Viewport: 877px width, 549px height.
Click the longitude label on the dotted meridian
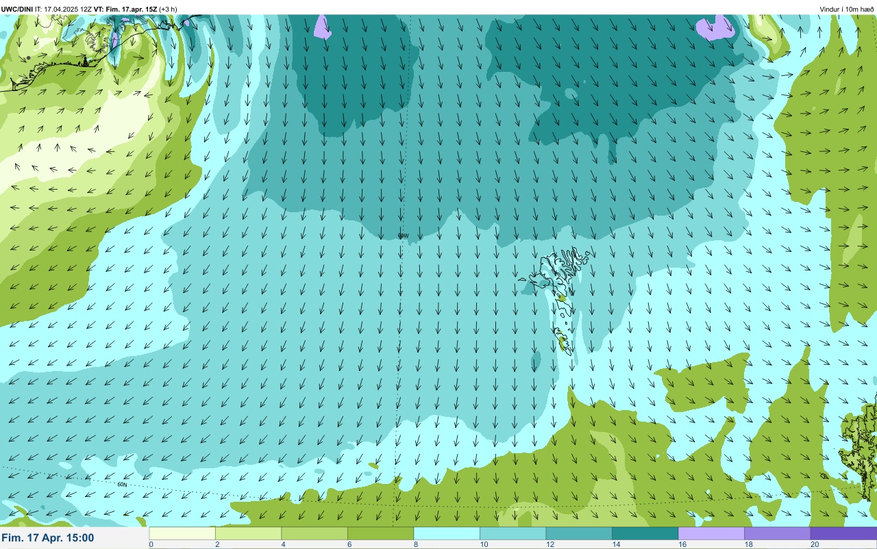click(404, 235)
